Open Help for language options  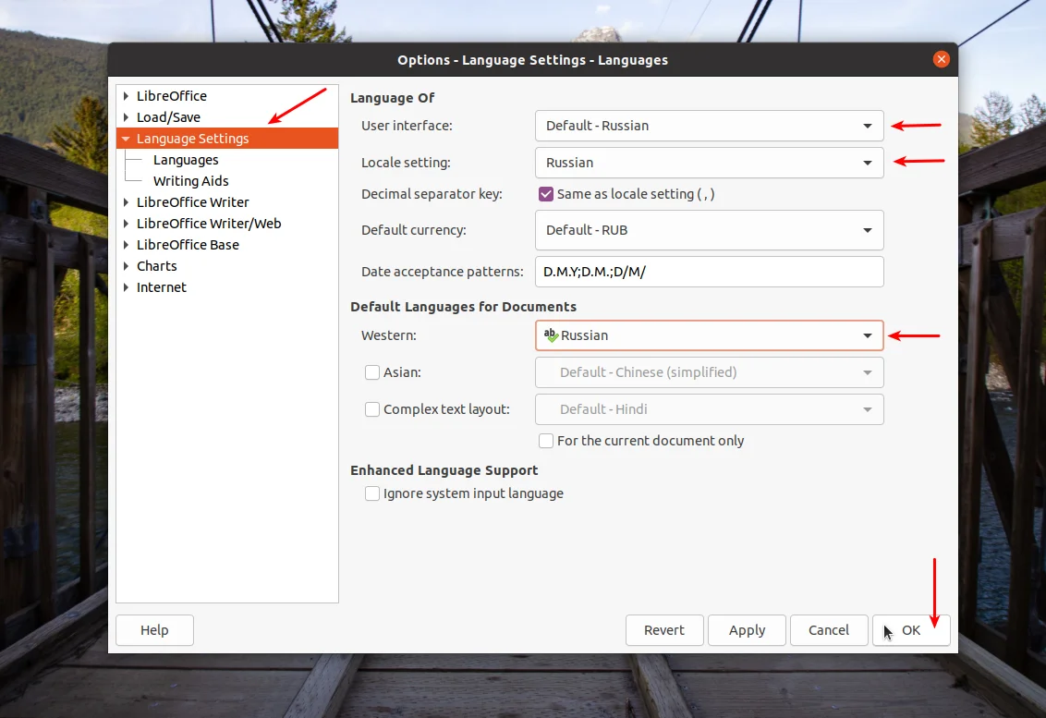pos(153,630)
